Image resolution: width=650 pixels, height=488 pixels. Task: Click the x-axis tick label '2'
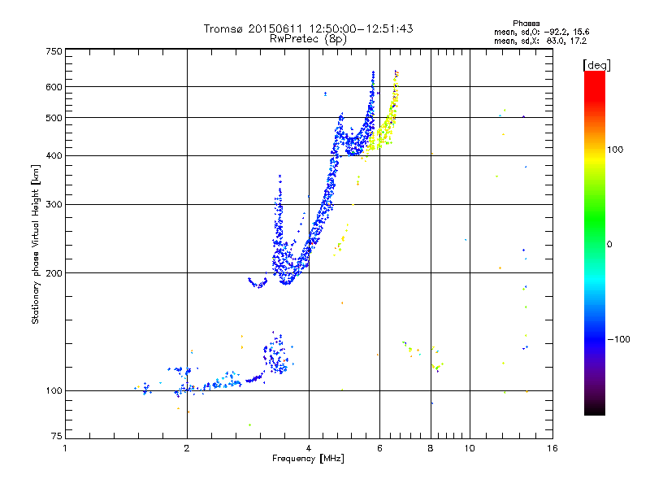(x=187, y=448)
